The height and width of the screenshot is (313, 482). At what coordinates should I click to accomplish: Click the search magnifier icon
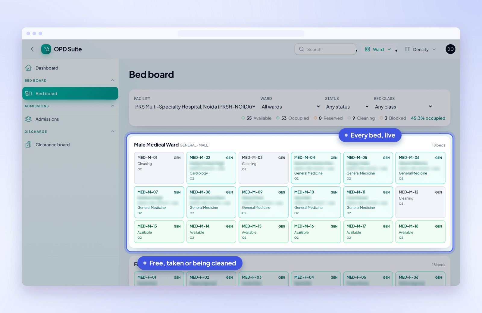pyautogui.click(x=302, y=49)
